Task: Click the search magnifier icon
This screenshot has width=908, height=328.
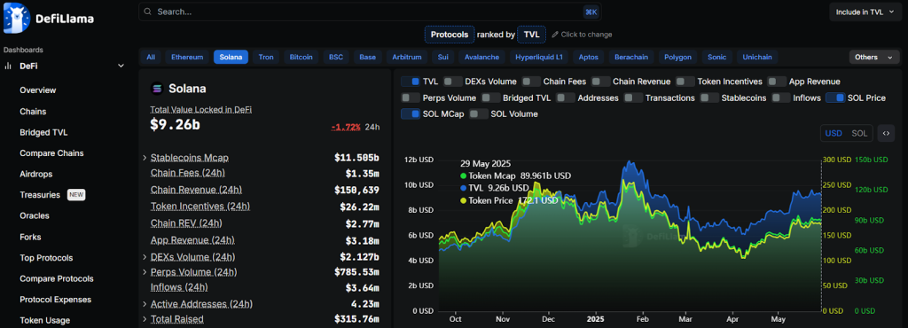Action: click(148, 12)
